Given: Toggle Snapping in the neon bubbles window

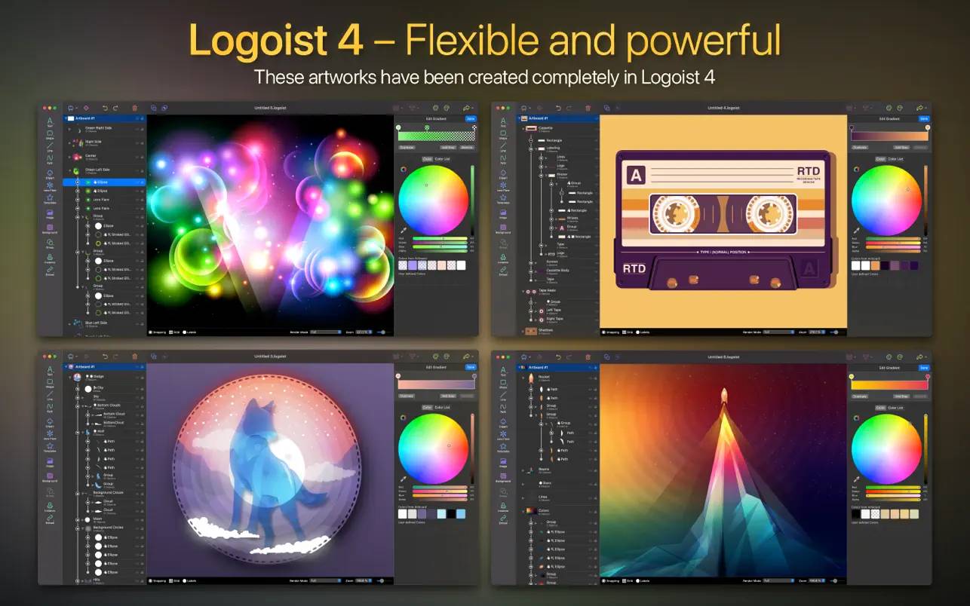Looking at the screenshot, I should (x=157, y=332).
